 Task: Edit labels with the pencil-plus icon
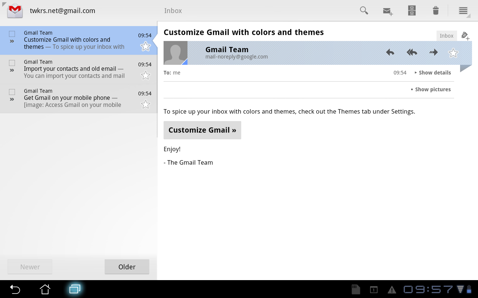[x=465, y=36]
